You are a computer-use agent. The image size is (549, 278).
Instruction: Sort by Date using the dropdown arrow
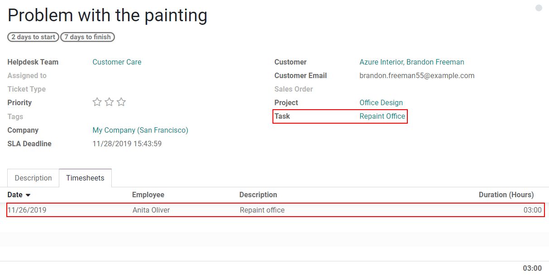click(28, 195)
